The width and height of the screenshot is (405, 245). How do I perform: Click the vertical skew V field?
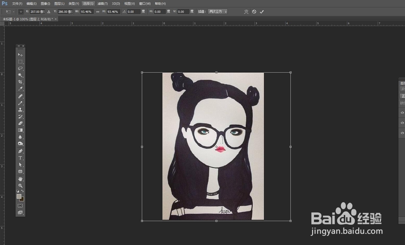(183, 12)
